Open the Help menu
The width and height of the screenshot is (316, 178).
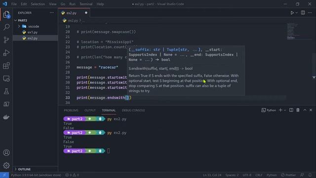tap(100, 4)
